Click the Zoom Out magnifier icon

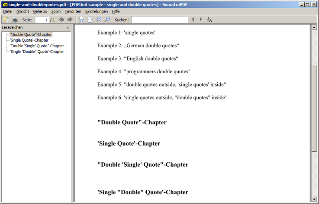coord(99,19)
